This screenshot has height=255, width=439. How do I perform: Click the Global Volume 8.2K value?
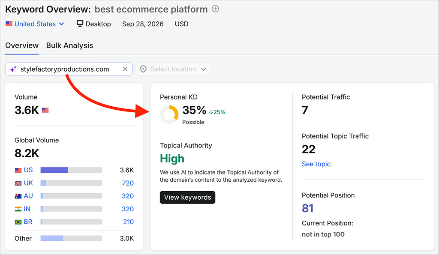click(x=27, y=153)
